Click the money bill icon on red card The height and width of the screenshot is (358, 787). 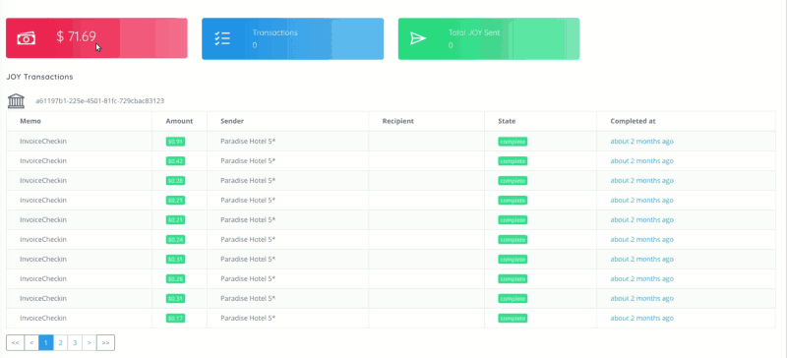[x=27, y=38]
